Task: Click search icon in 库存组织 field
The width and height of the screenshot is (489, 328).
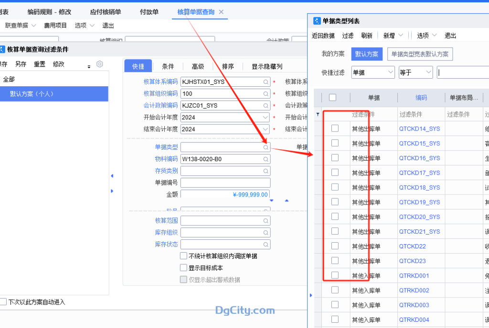Action: 266,233
